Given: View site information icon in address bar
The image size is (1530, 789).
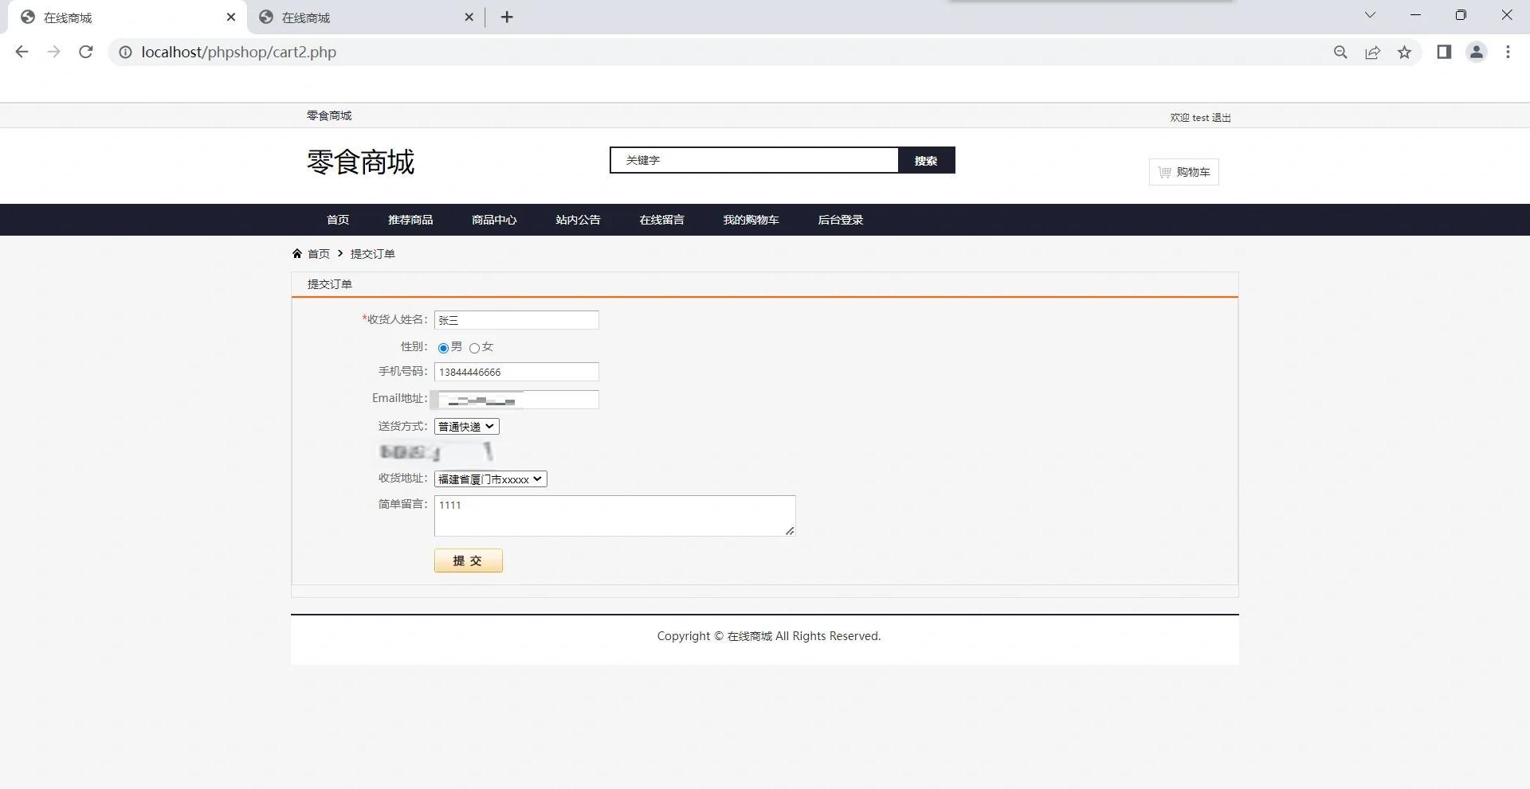Looking at the screenshot, I should click(x=125, y=52).
